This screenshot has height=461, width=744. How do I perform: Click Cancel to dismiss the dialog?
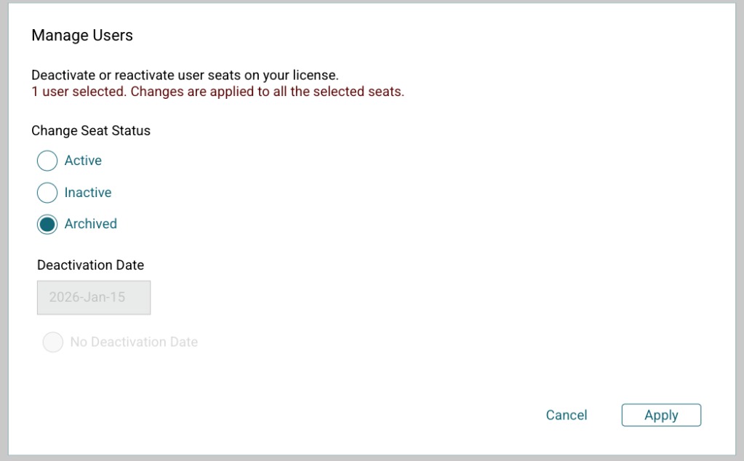(566, 415)
